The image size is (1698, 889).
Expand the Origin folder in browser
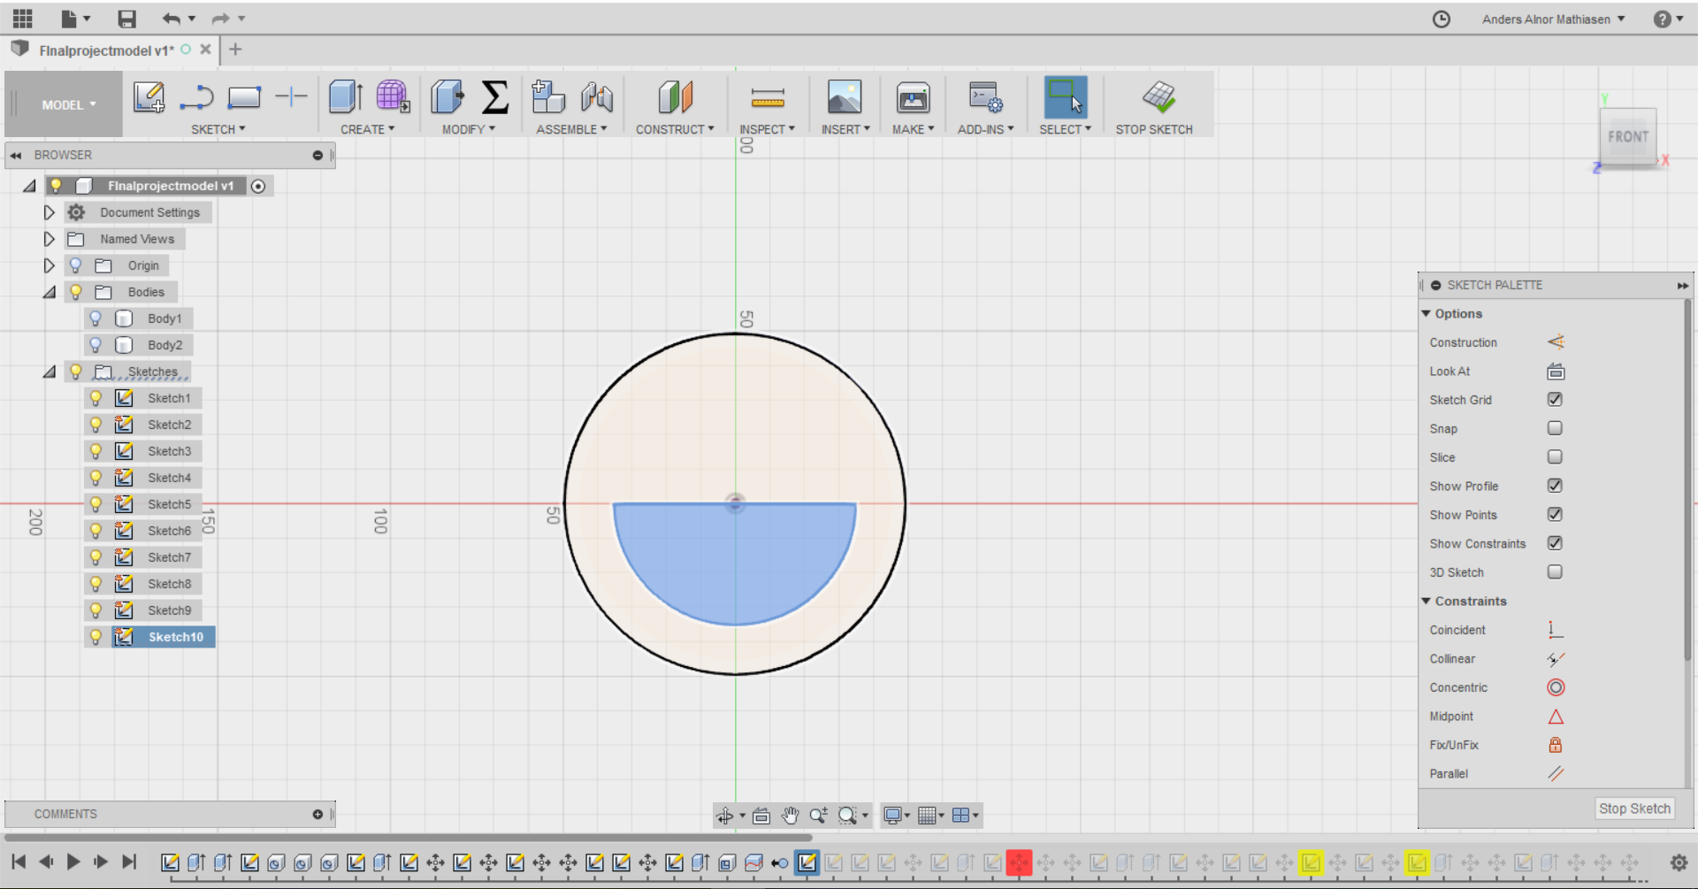click(x=50, y=265)
